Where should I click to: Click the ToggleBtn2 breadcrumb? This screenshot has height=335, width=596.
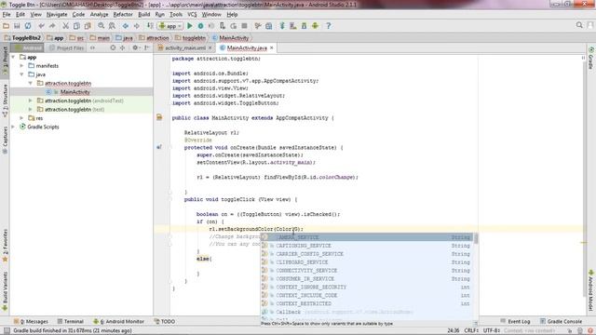pos(22,38)
